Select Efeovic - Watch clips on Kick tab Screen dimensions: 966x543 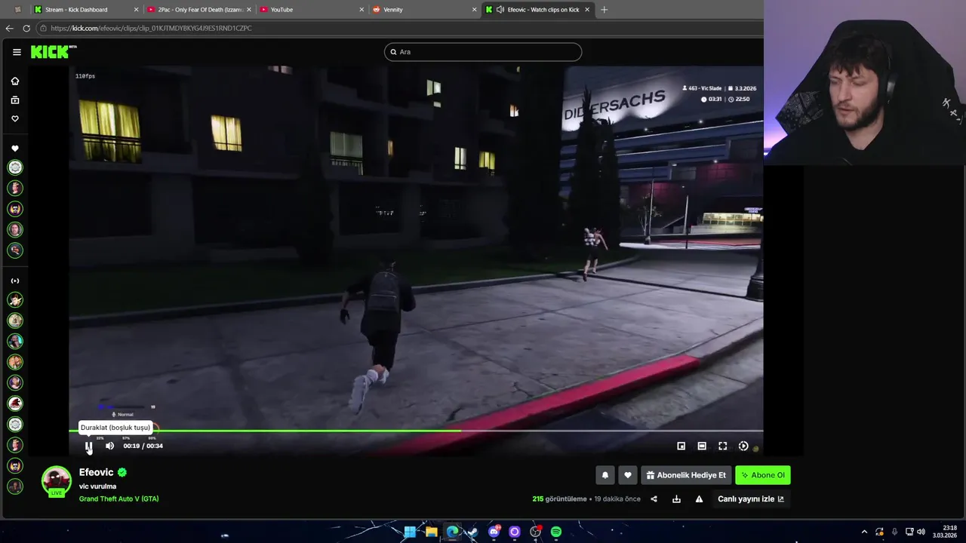(537, 10)
